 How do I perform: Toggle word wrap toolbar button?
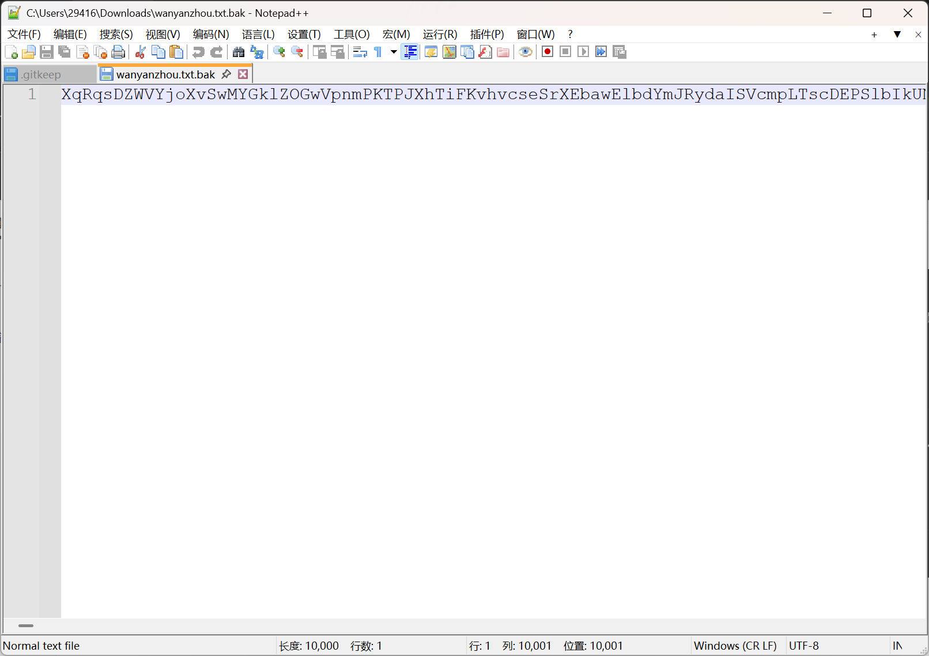[360, 52]
